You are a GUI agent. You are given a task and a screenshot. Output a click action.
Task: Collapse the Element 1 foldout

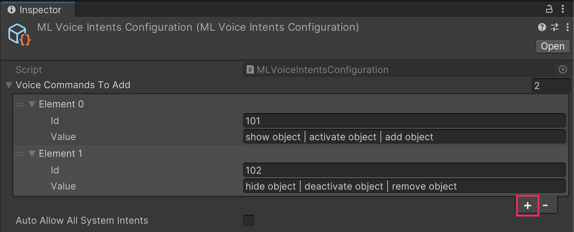(32, 154)
